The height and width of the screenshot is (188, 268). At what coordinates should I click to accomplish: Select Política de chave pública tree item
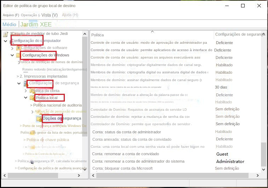48,140
